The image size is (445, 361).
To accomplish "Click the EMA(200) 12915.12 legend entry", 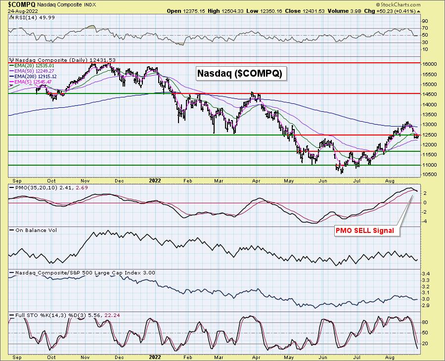I will coord(33,76).
